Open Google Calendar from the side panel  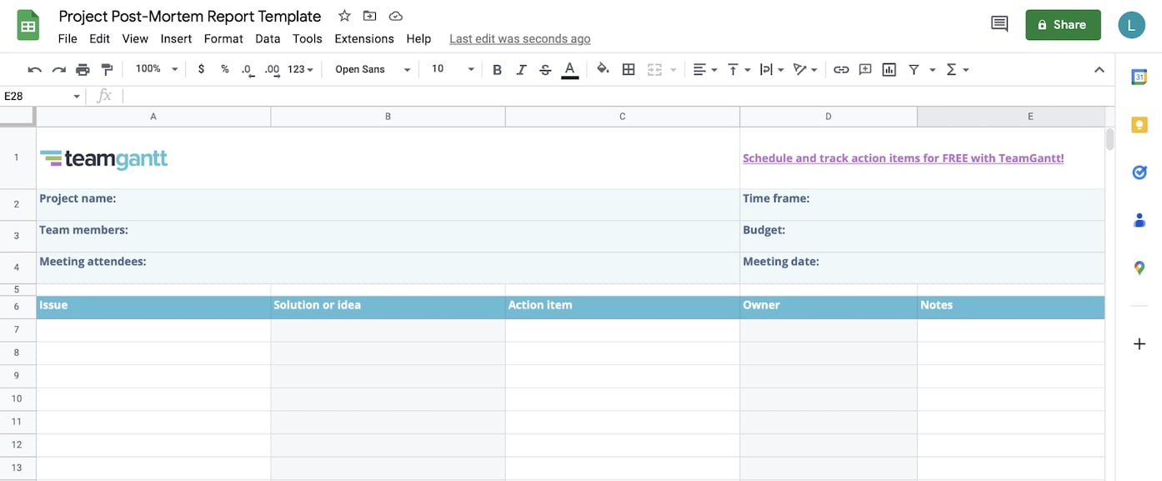(1139, 76)
